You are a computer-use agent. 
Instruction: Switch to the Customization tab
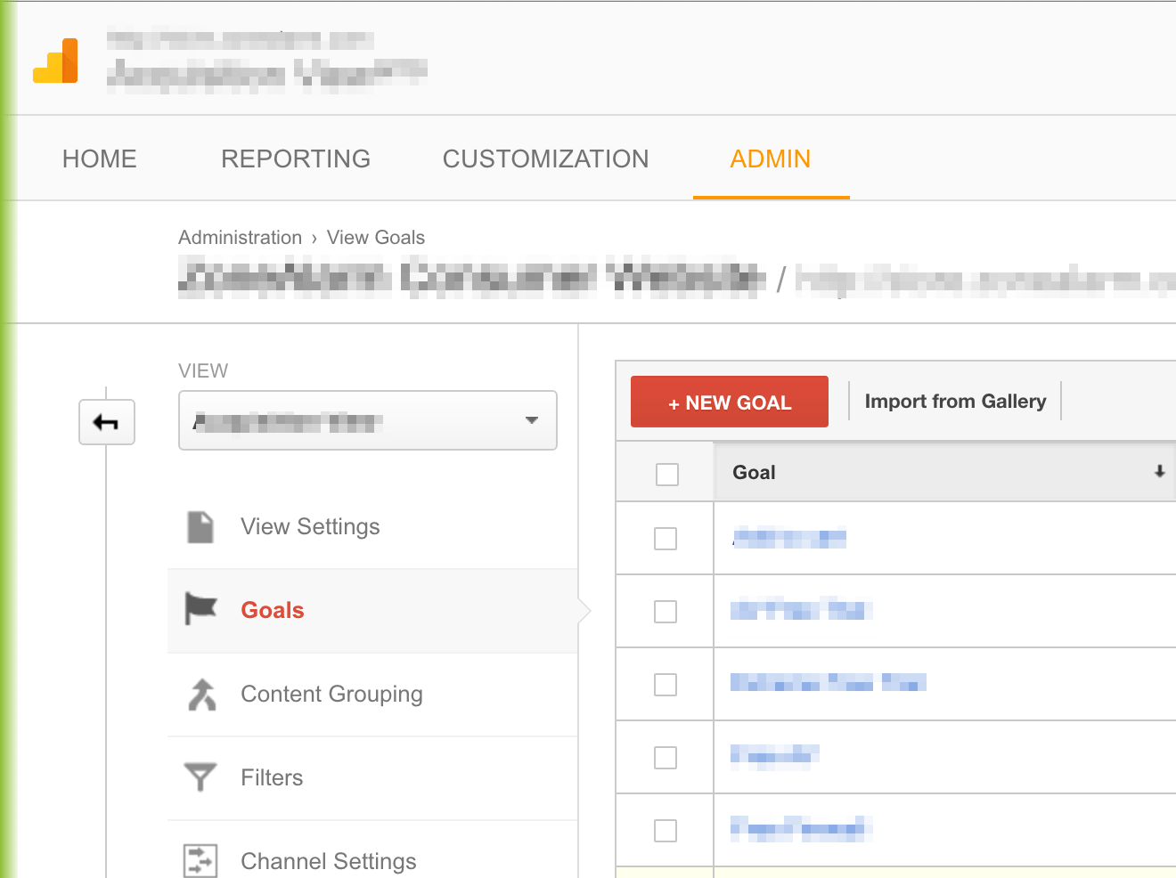[545, 158]
